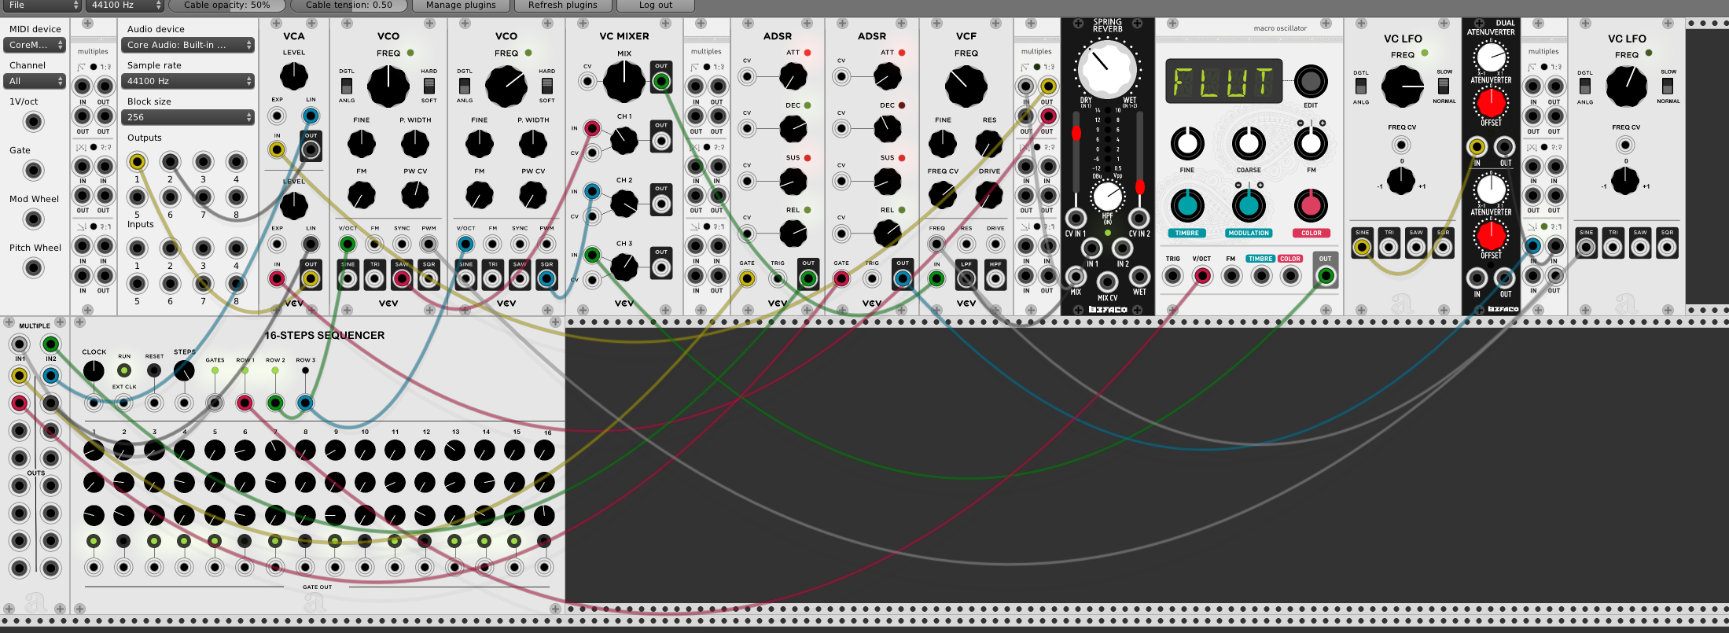1729x633 pixels.
Task: Click the macro oscillator green OUT jack
Action: [x=1326, y=276]
